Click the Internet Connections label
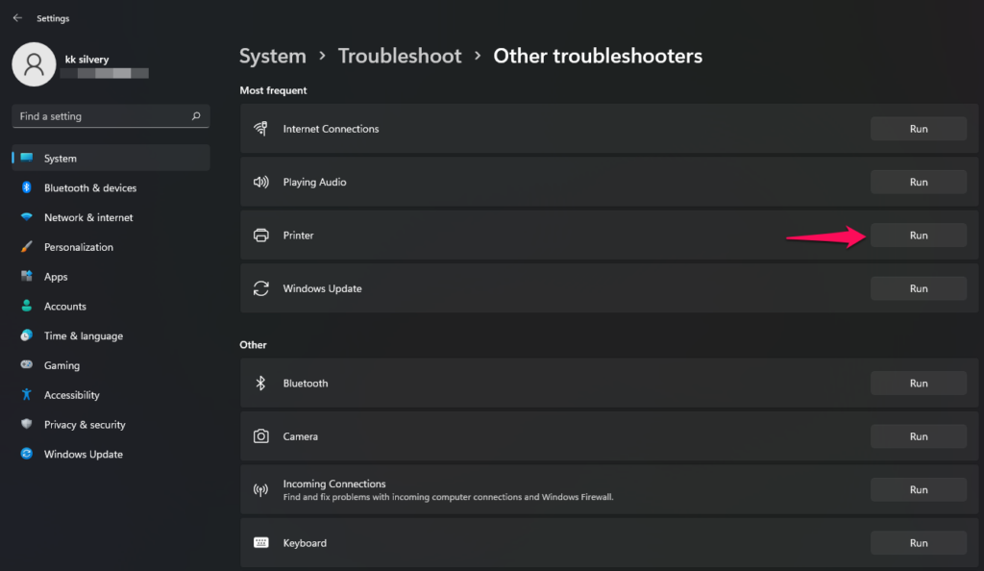 (x=331, y=129)
